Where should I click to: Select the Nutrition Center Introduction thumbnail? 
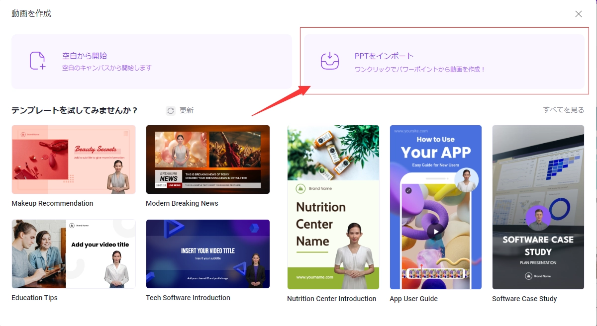coord(333,207)
